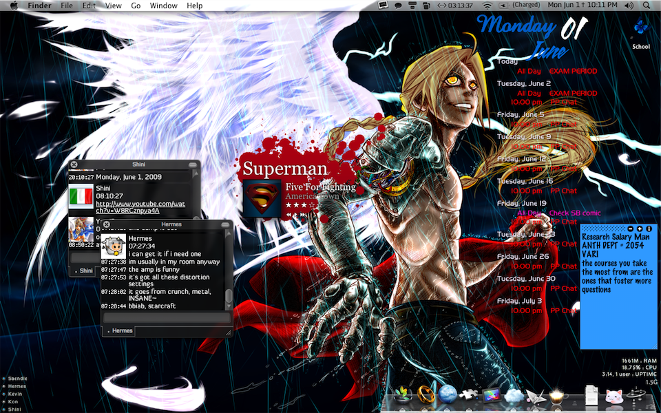
Task: Open the sticky note info button
Action: point(649,229)
